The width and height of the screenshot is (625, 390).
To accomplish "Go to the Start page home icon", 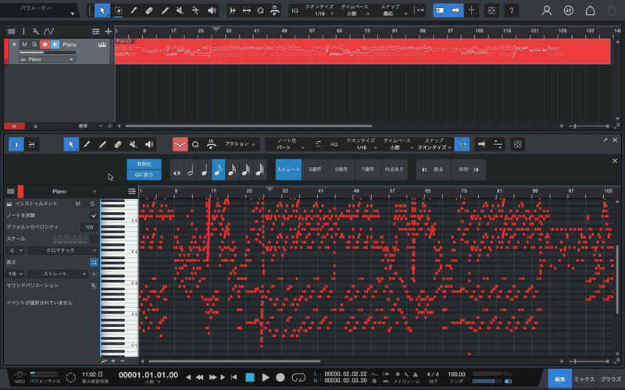I will pyautogui.click(x=590, y=11).
